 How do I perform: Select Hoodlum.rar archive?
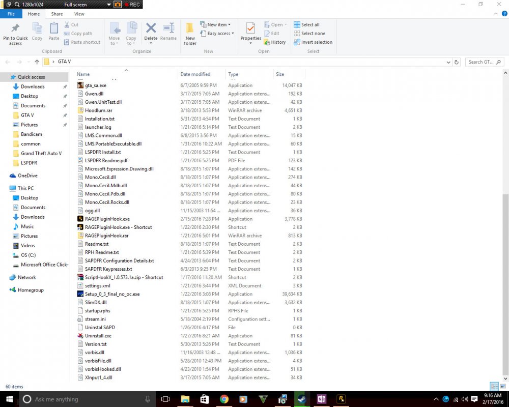click(98, 110)
